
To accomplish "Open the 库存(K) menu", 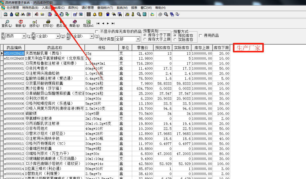I will point(73,8).
